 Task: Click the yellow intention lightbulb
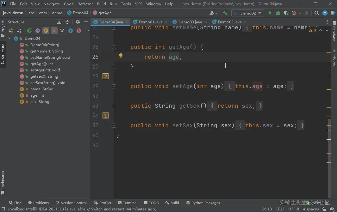(121, 56)
